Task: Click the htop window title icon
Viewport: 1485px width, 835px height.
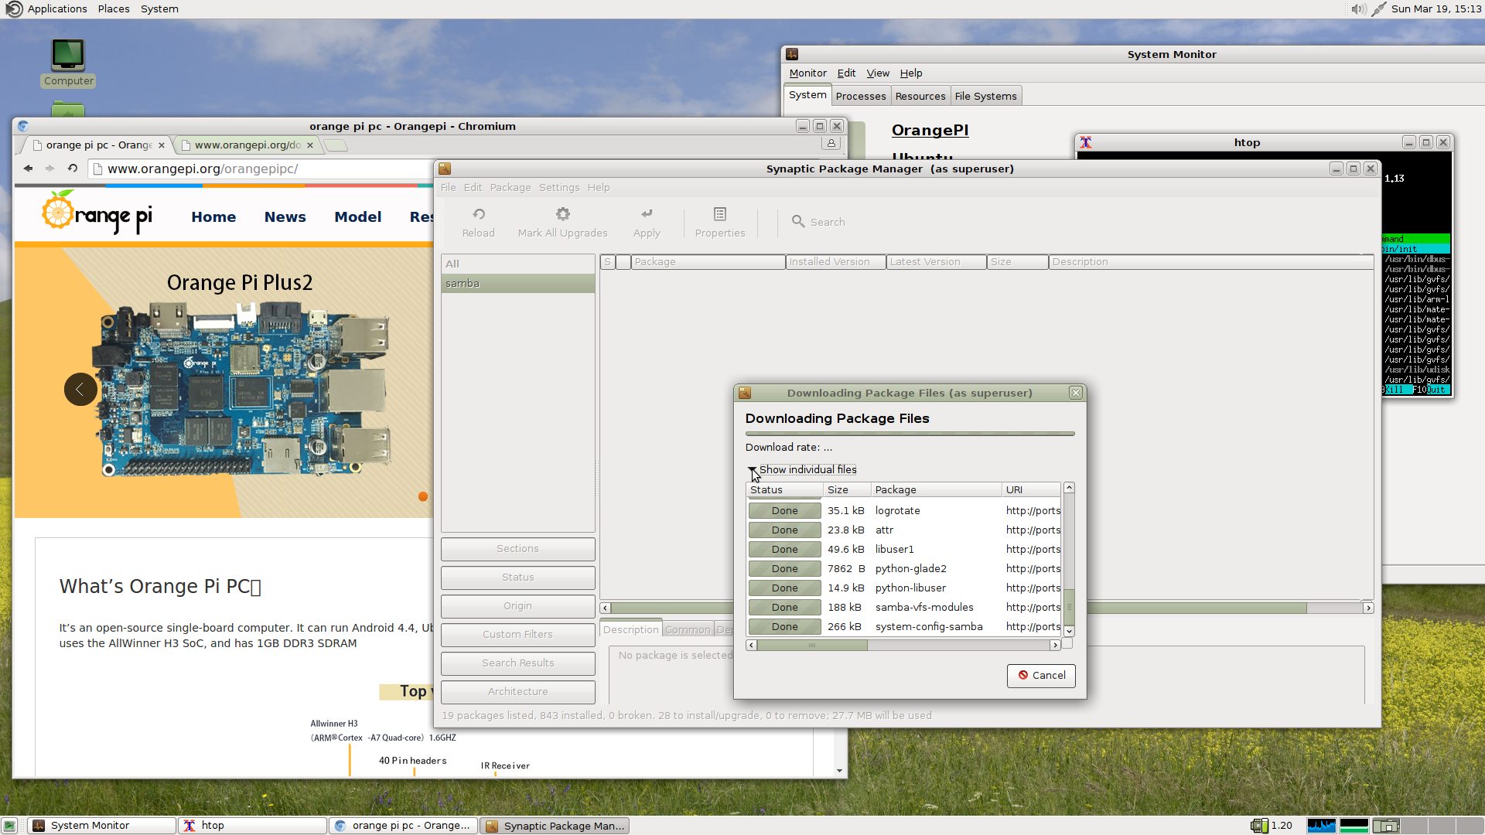Action: coord(1086,142)
